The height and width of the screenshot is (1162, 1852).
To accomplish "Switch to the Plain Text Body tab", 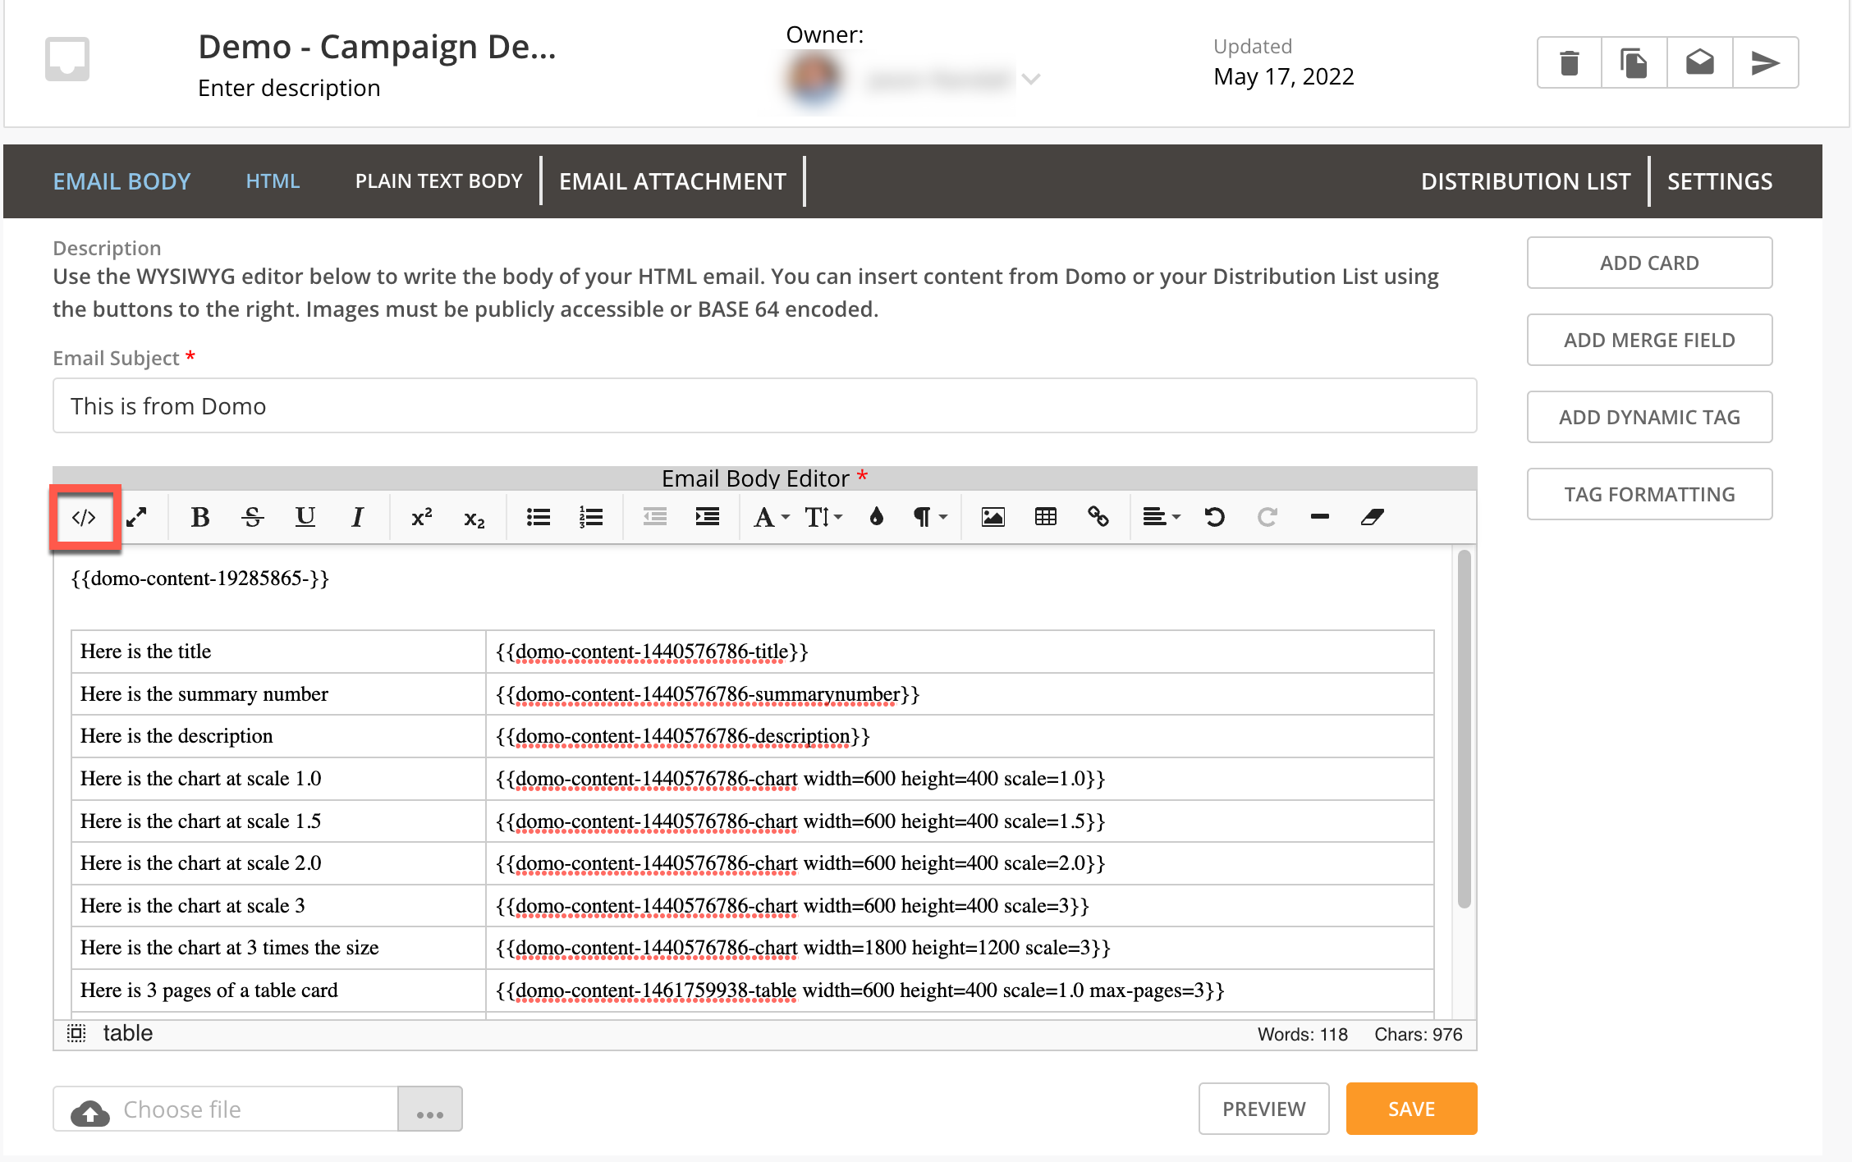I will [x=438, y=181].
